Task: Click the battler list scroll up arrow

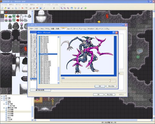Action: [x=59, y=37]
